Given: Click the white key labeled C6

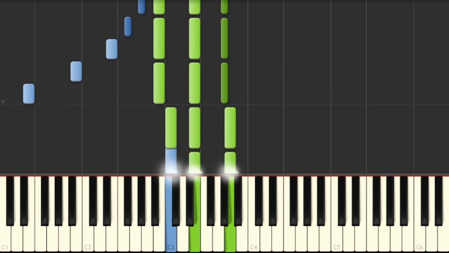Looking at the screenshot, I should pyautogui.click(x=420, y=238).
